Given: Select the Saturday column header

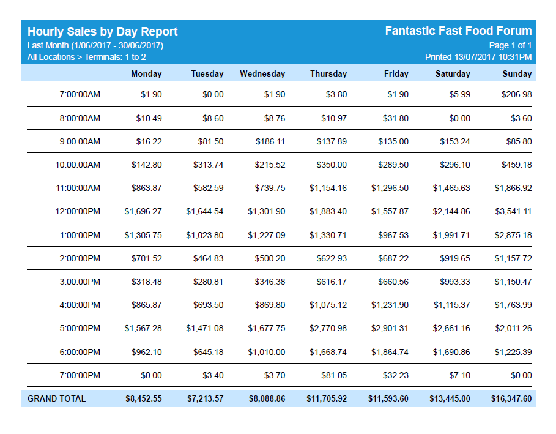Looking at the screenshot, I should [453, 74].
